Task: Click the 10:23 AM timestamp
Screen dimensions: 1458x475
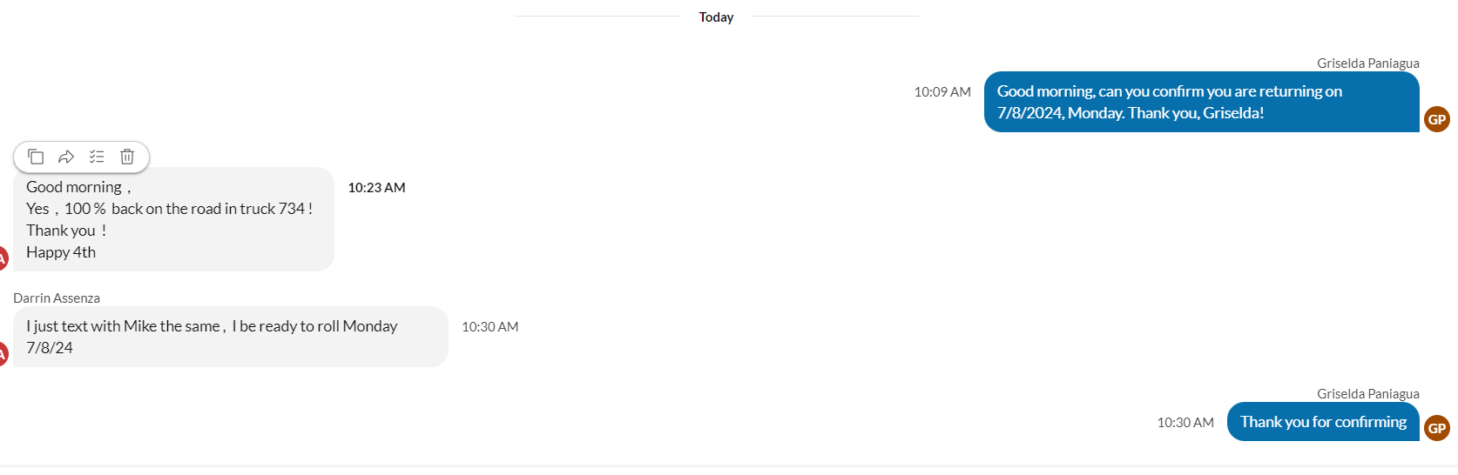Action: [x=376, y=187]
